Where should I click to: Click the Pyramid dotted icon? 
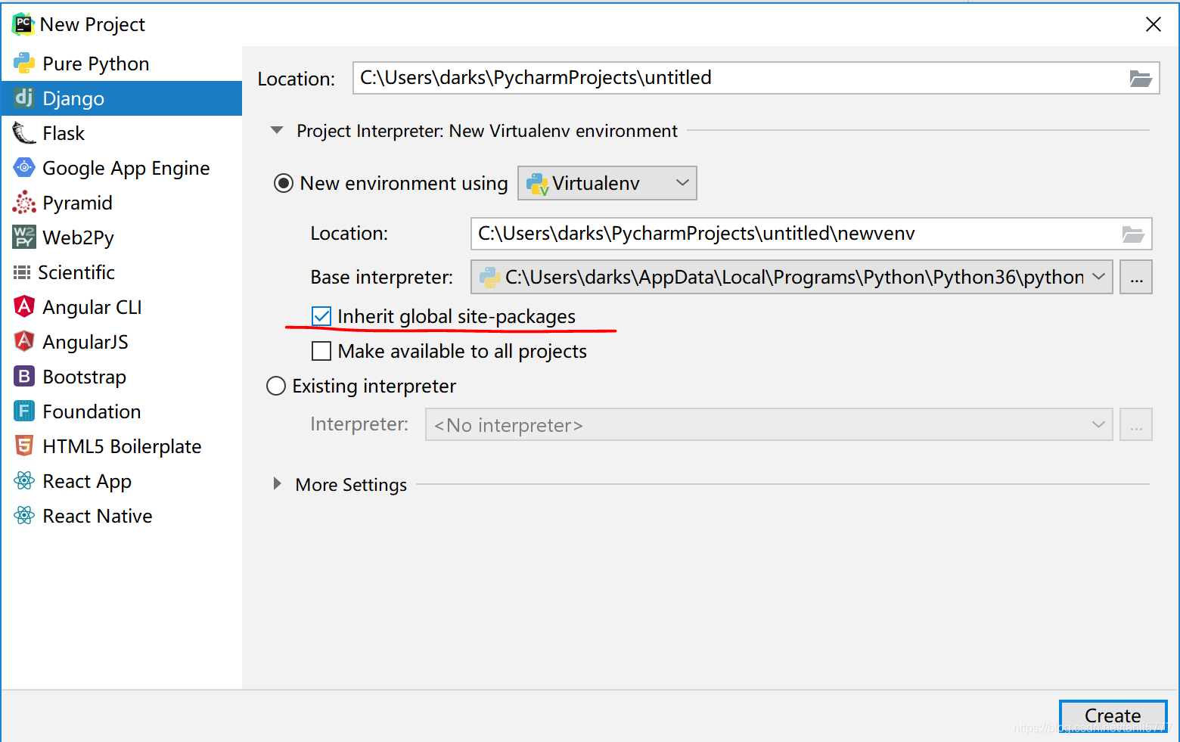tap(24, 202)
